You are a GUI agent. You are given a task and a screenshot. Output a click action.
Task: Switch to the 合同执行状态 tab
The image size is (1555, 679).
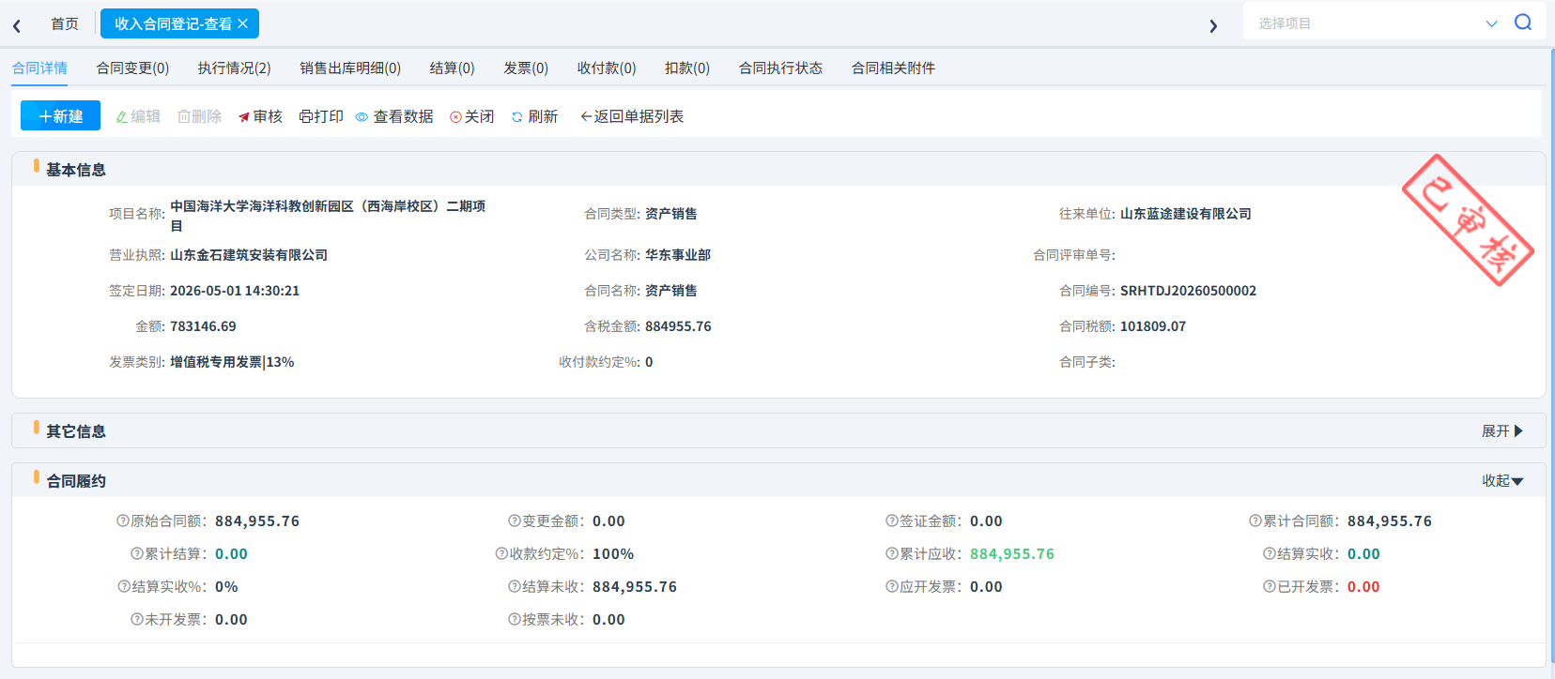pyautogui.click(x=780, y=68)
